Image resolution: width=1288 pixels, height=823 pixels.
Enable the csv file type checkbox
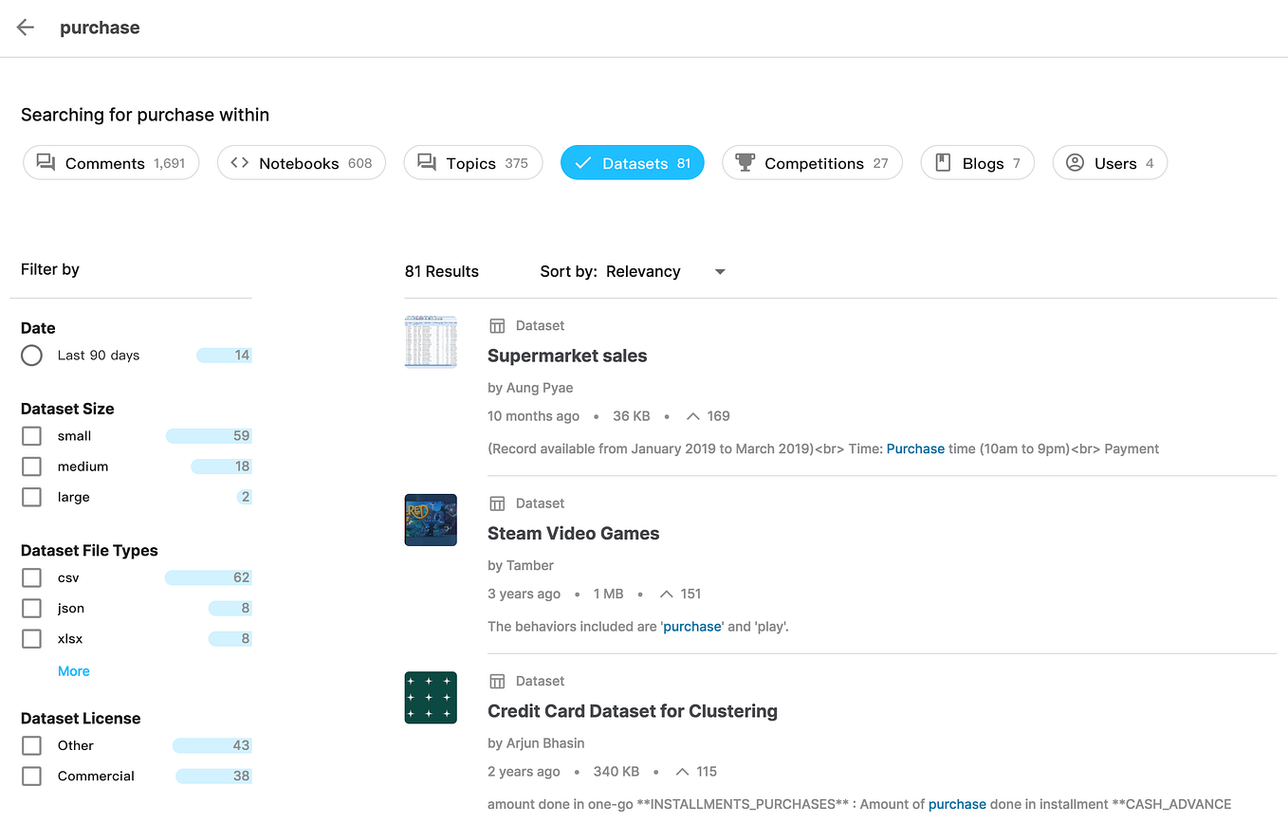point(31,577)
